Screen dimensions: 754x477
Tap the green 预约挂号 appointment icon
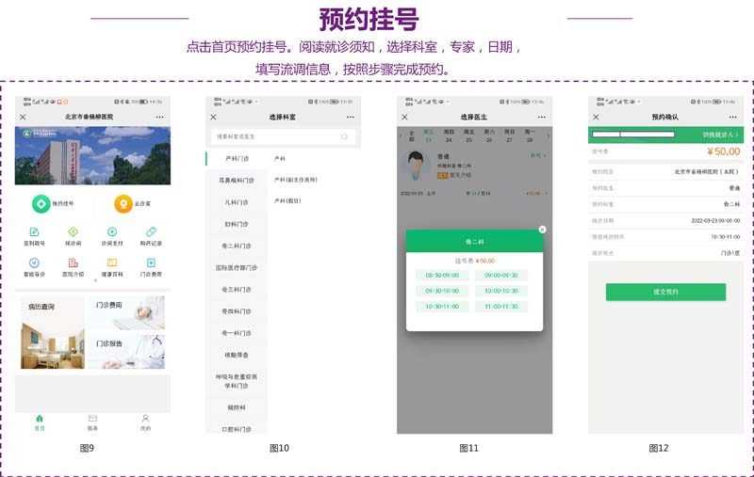pos(41,203)
